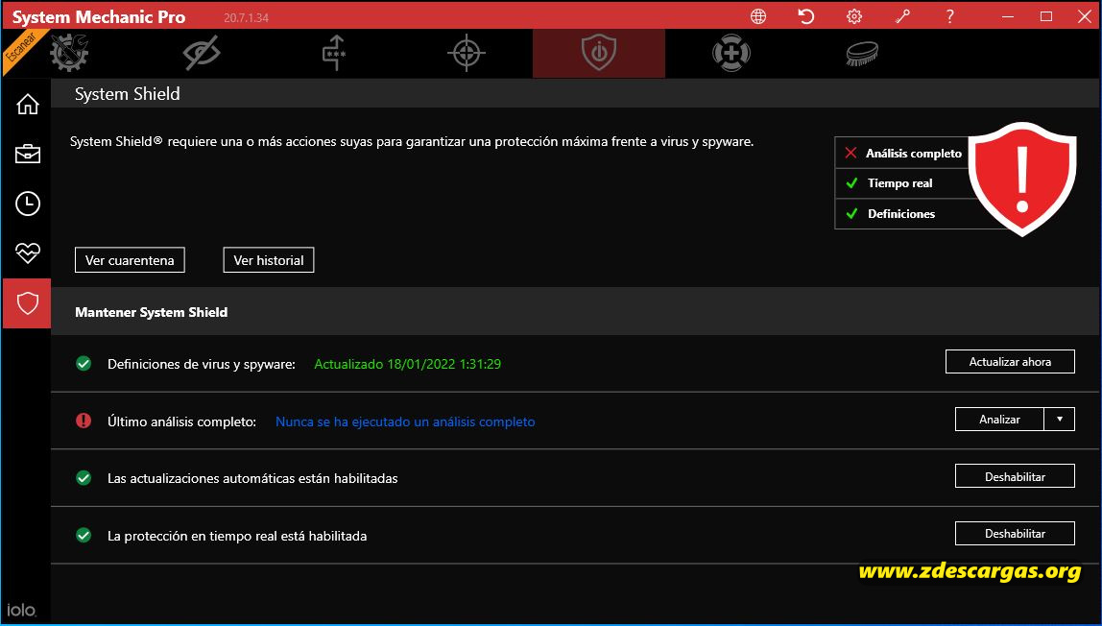This screenshot has width=1102, height=626.
Task: Open the wrench-and-gear toolbox icon in top bar
Action: coord(69,53)
